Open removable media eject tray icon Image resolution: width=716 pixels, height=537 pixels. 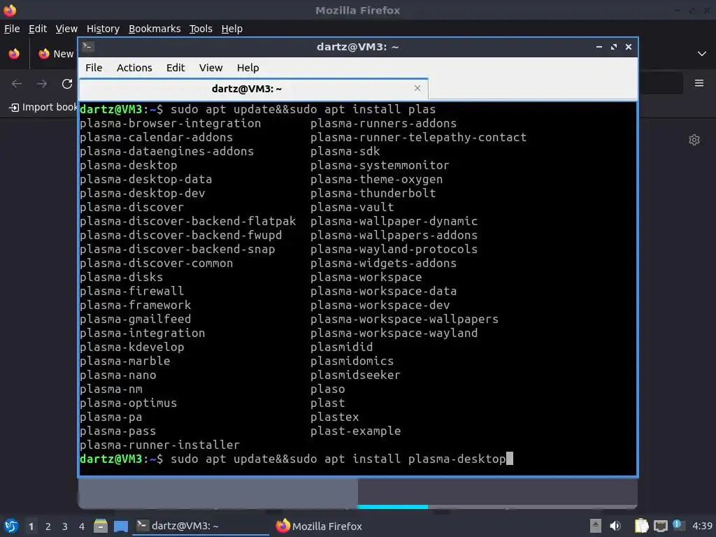pos(595,526)
